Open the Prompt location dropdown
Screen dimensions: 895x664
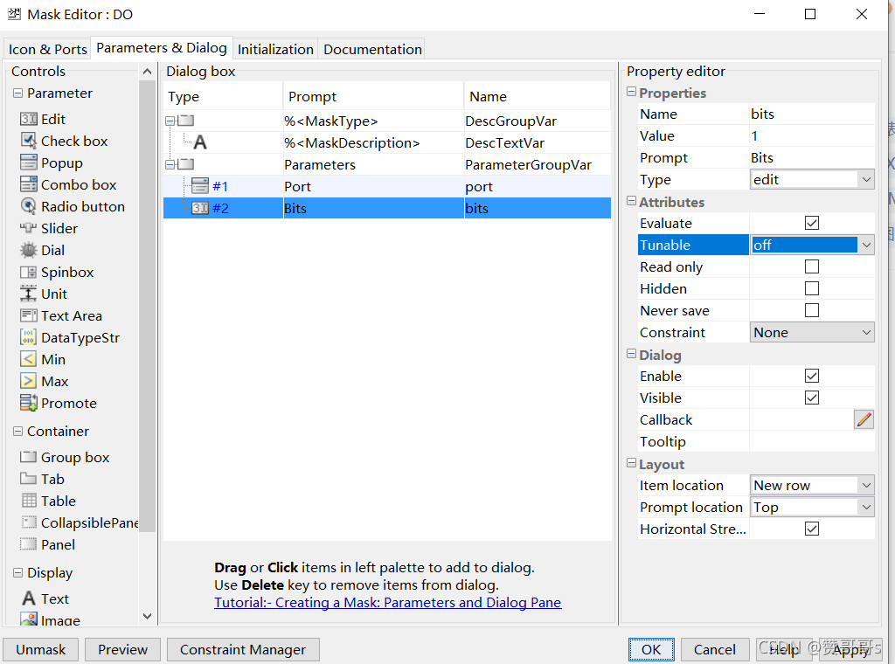coord(812,507)
